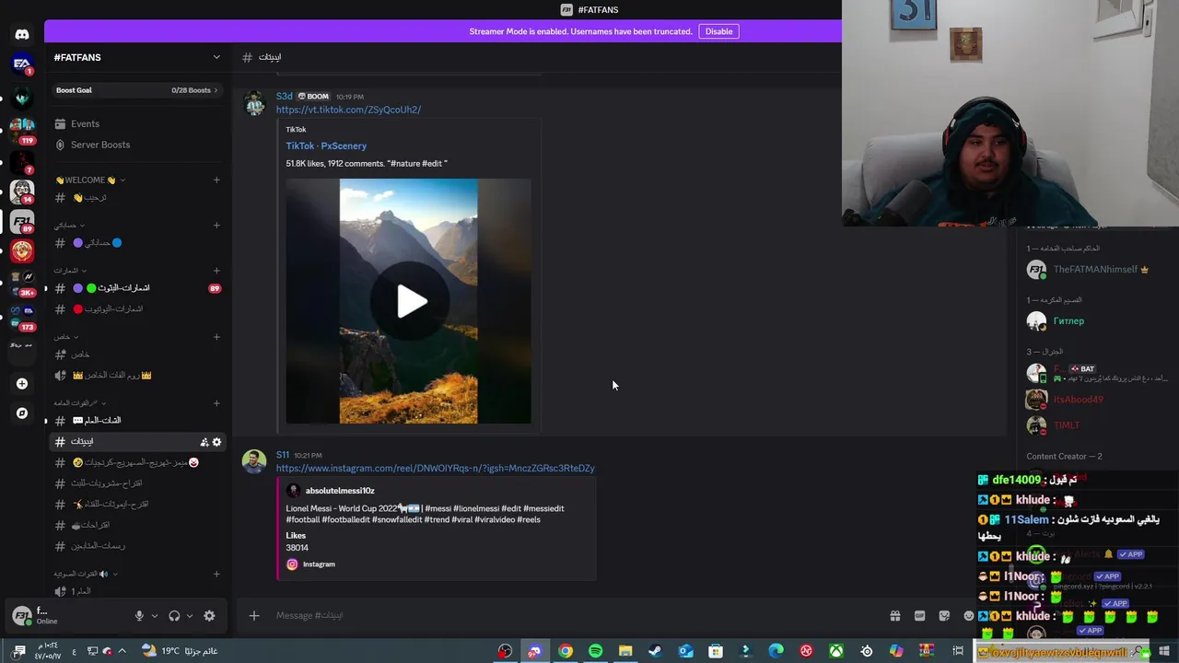Click the Add a Server plus icon
This screenshot has height=663, width=1179.
pyautogui.click(x=22, y=384)
